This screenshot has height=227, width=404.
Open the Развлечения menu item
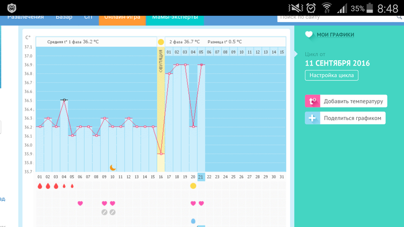(25, 17)
